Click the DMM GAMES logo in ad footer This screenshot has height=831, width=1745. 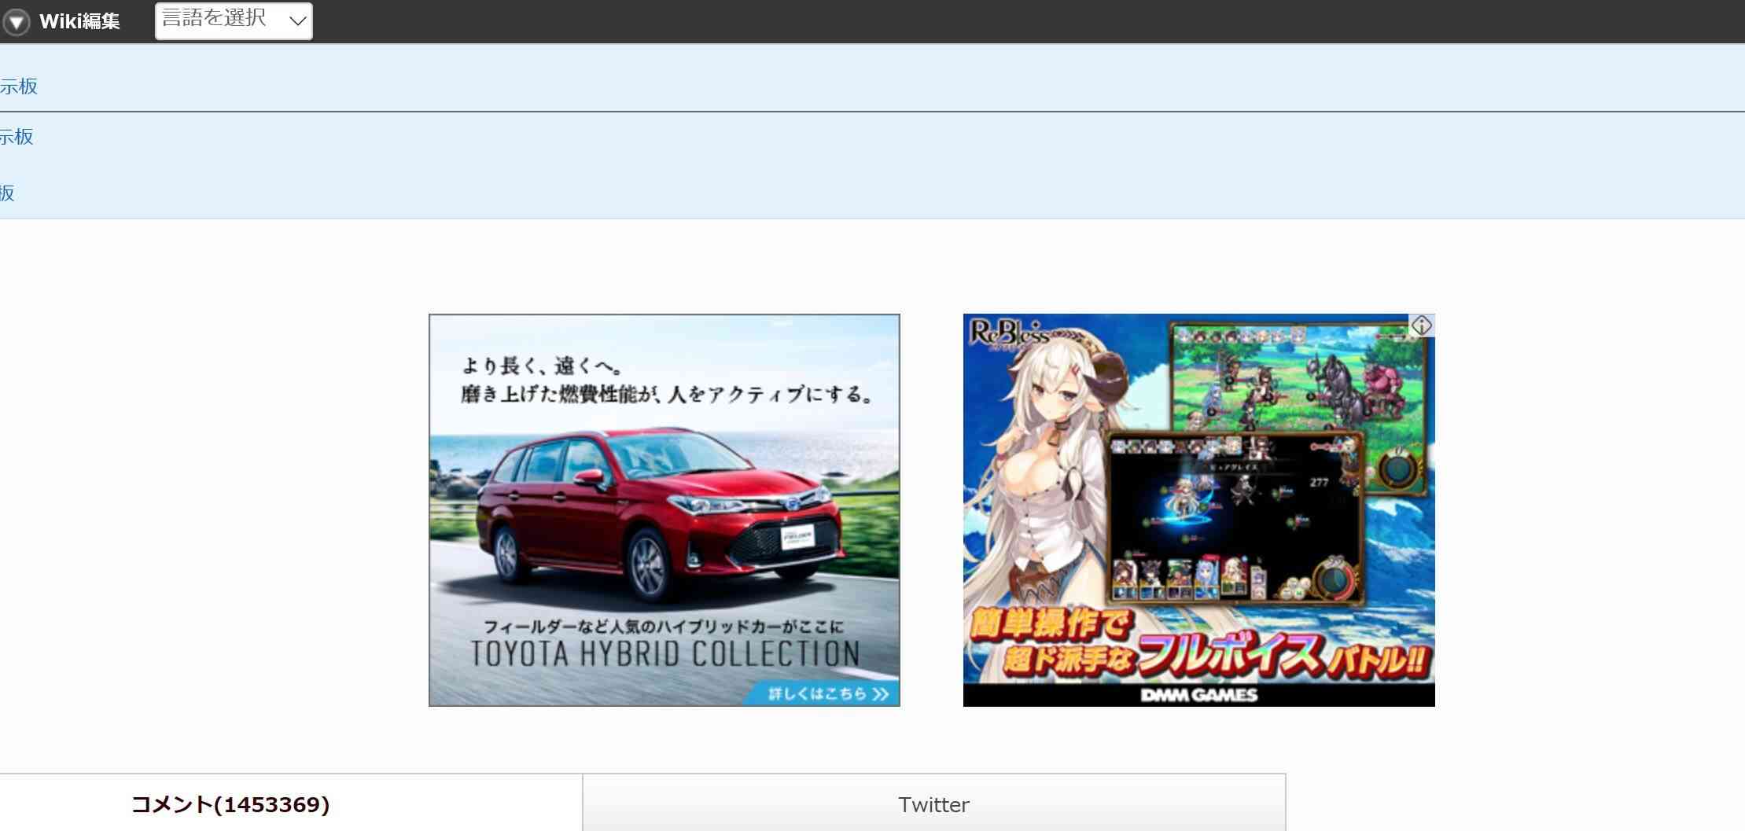tap(1198, 695)
